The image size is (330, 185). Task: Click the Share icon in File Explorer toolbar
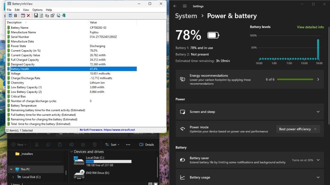(x=83, y=144)
